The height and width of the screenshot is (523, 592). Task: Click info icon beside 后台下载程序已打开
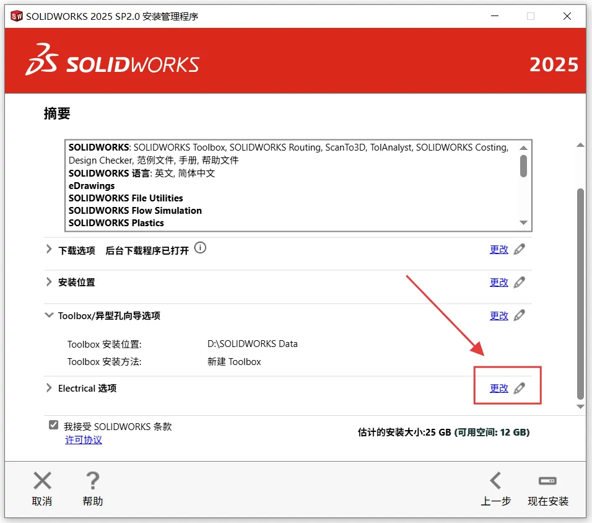200,248
